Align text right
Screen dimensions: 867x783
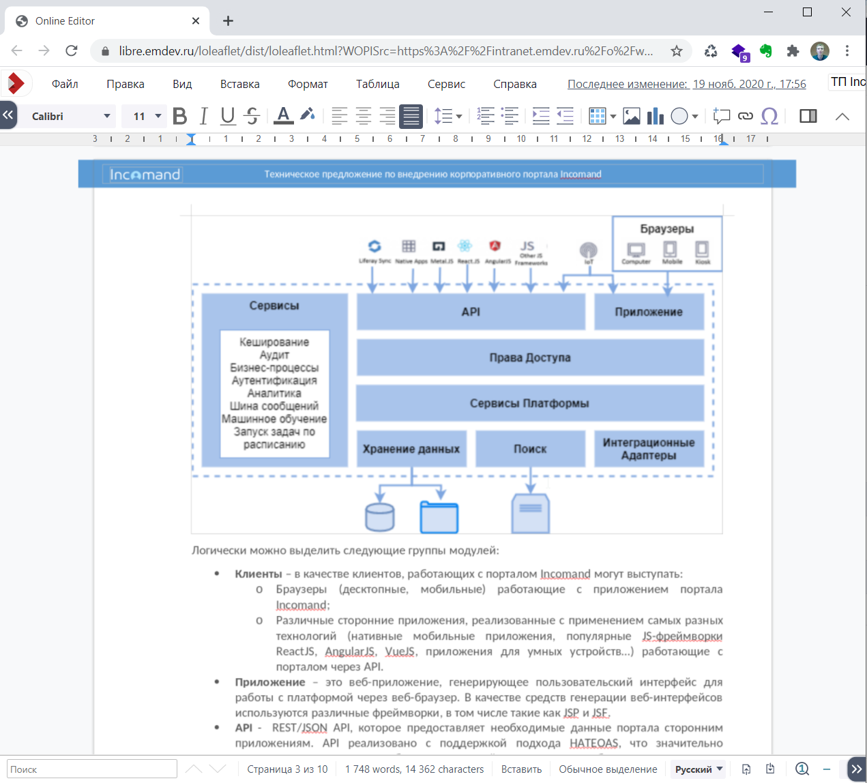tap(387, 116)
